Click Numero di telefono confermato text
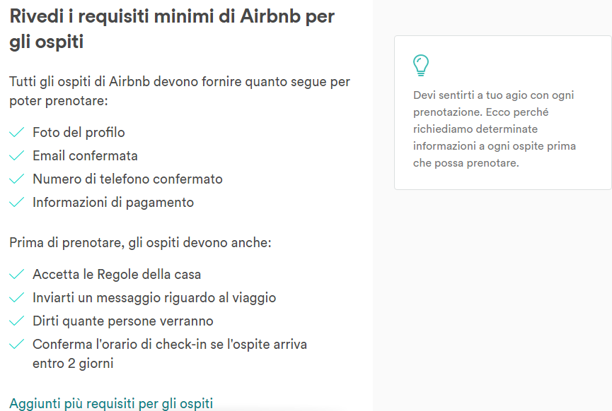This screenshot has height=411, width=612. coord(127,179)
